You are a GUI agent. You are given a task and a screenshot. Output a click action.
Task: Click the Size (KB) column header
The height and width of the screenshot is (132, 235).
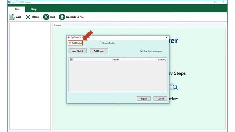tap(162, 60)
